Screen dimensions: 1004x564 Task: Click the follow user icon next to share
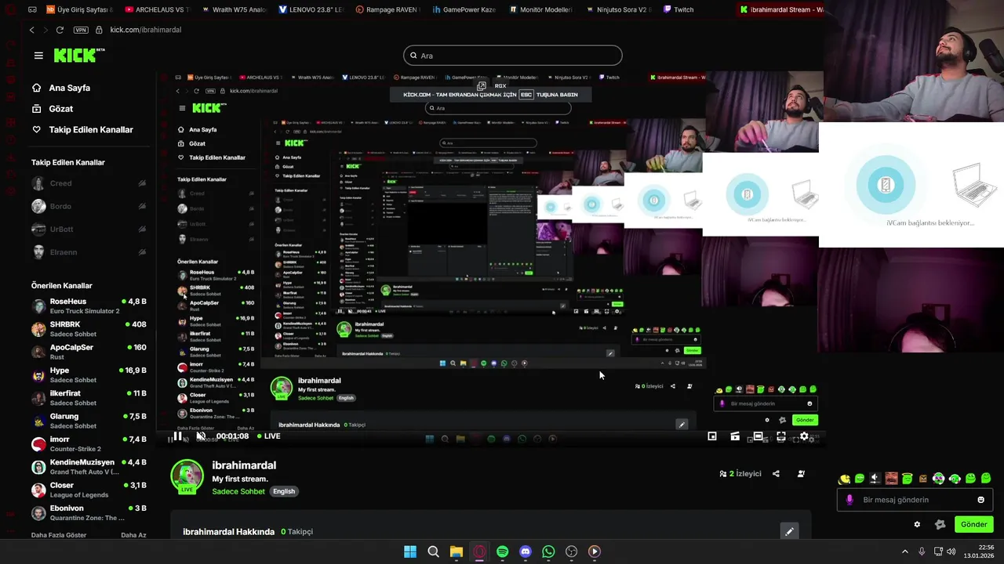pos(801,474)
